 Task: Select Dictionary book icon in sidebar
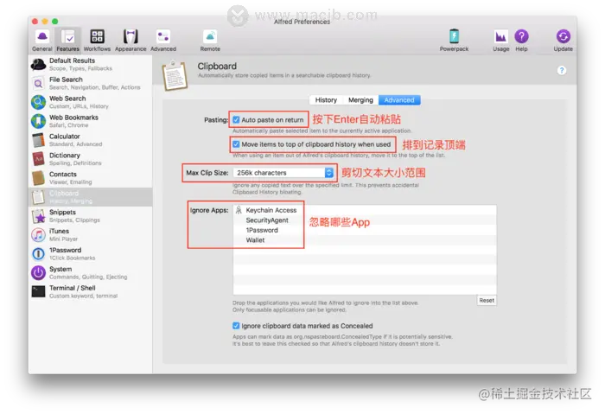[38, 159]
